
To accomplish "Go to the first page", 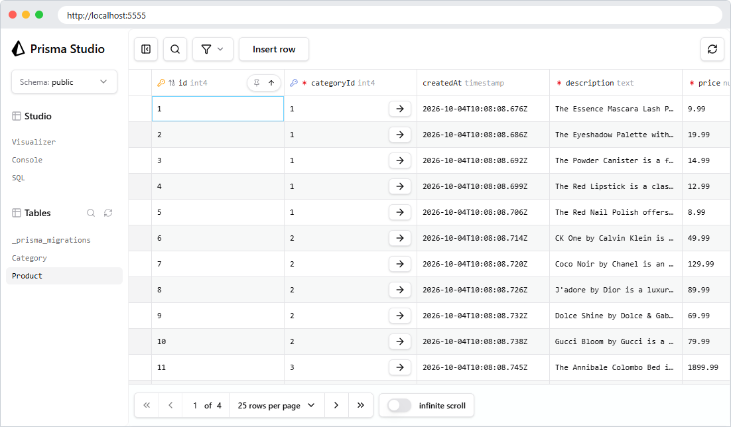I will (x=147, y=406).
